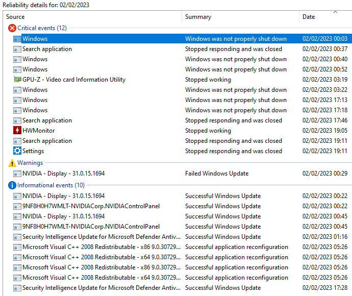352x296 pixels.
Task: Click the sort arrow above Date column
Action: click(335, 12)
